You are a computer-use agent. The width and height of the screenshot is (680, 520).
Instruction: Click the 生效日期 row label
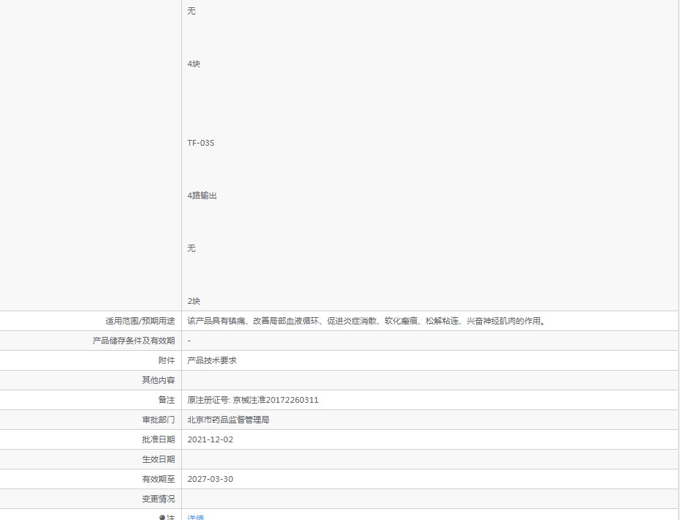[x=158, y=459]
